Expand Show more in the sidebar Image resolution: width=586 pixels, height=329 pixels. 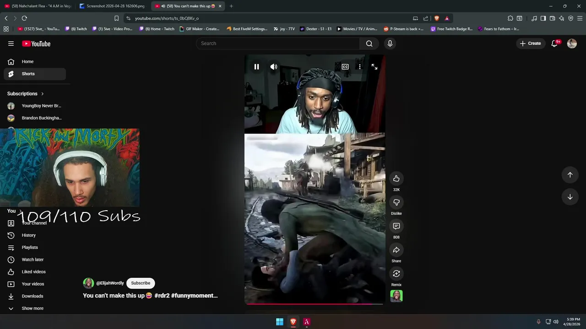(x=35, y=308)
